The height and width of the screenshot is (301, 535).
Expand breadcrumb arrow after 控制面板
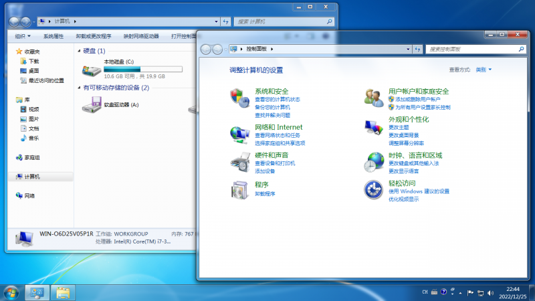(272, 49)
